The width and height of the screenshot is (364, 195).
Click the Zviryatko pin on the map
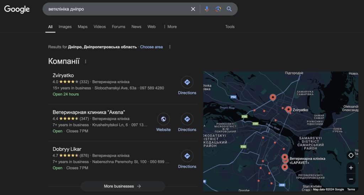tap(288, 109)
